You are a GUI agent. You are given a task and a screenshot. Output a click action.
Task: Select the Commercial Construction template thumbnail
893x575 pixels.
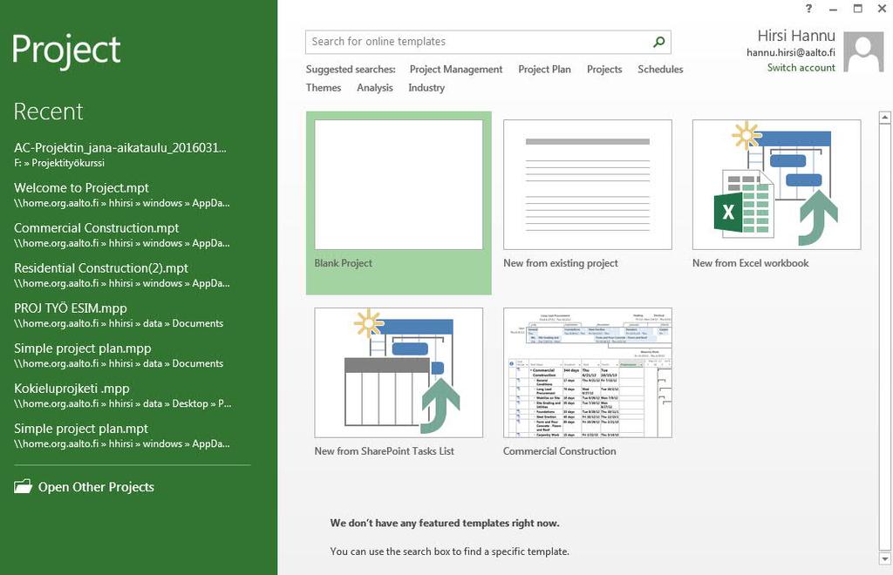(x=588, y=373)
